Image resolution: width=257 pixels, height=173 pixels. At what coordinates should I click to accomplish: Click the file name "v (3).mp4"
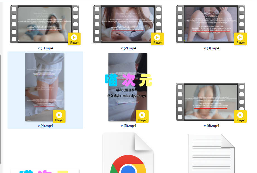pyautogui.click(x=212, y=48)
